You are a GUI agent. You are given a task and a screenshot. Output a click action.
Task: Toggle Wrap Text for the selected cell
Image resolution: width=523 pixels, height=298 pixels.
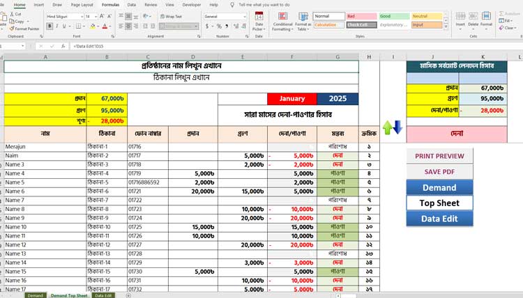tap(171, 16)
